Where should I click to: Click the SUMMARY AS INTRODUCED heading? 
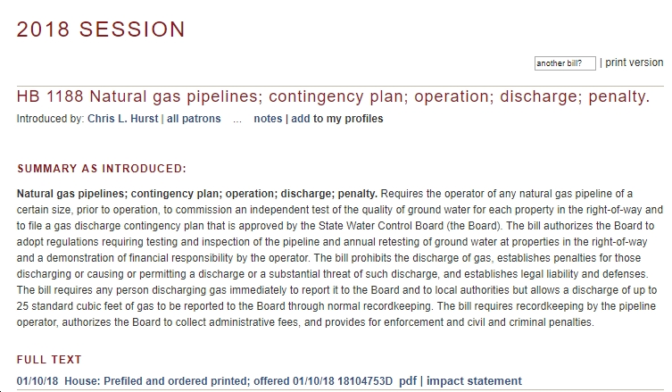coord(102,169)
